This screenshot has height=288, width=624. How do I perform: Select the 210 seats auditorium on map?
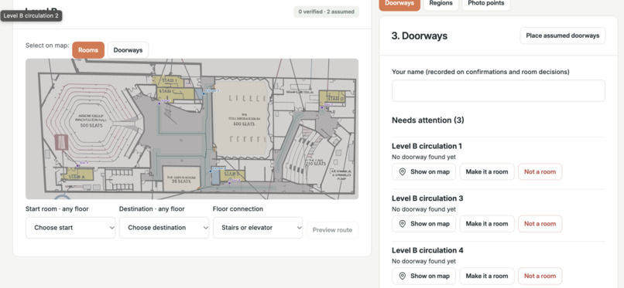(x=309, y=155)
